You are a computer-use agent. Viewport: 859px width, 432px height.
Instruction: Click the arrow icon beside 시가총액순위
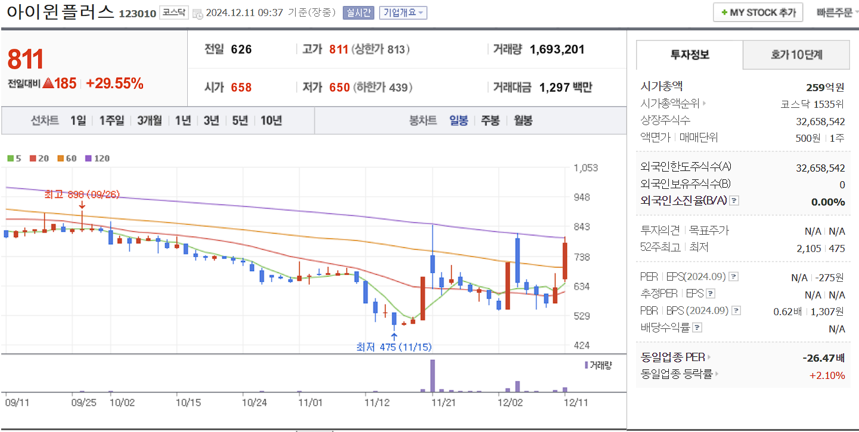tap(704, 104)
